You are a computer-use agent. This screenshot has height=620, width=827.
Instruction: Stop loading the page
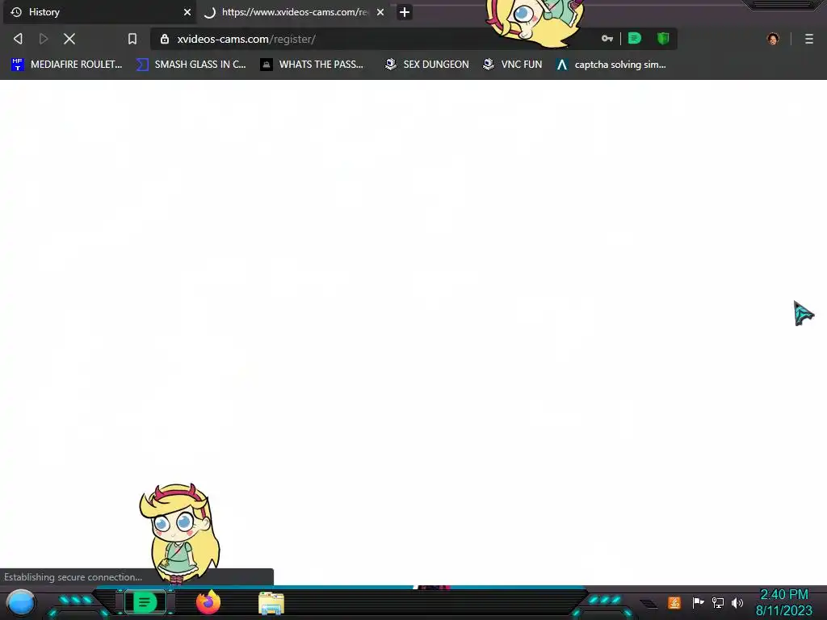pyautogui.click(x=69, y=39)
